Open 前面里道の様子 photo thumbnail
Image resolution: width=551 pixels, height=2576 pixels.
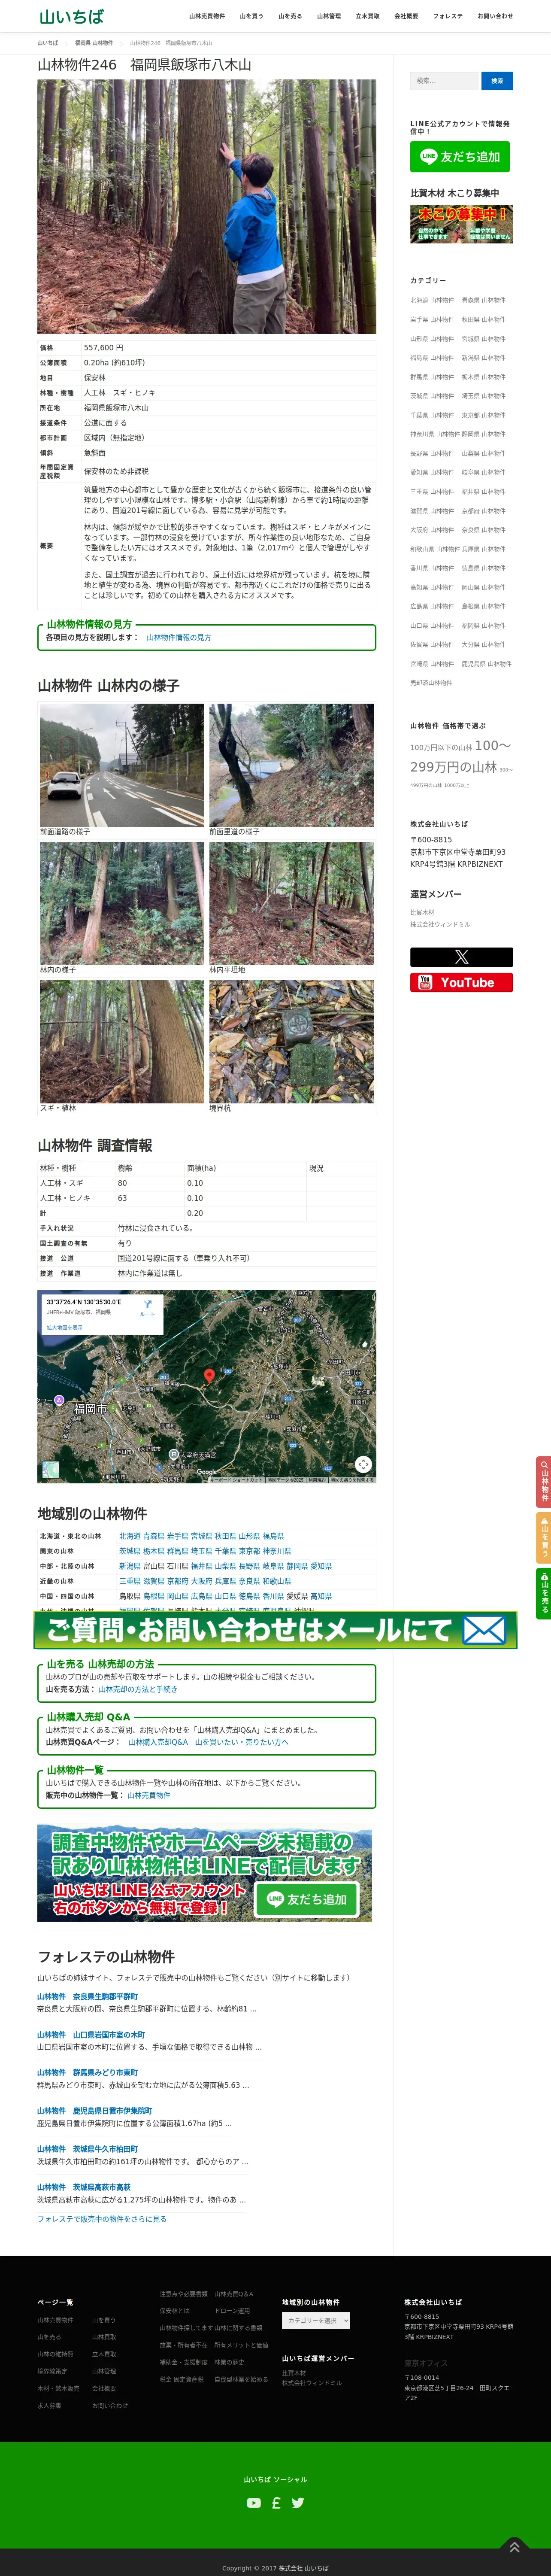(291, 765)
